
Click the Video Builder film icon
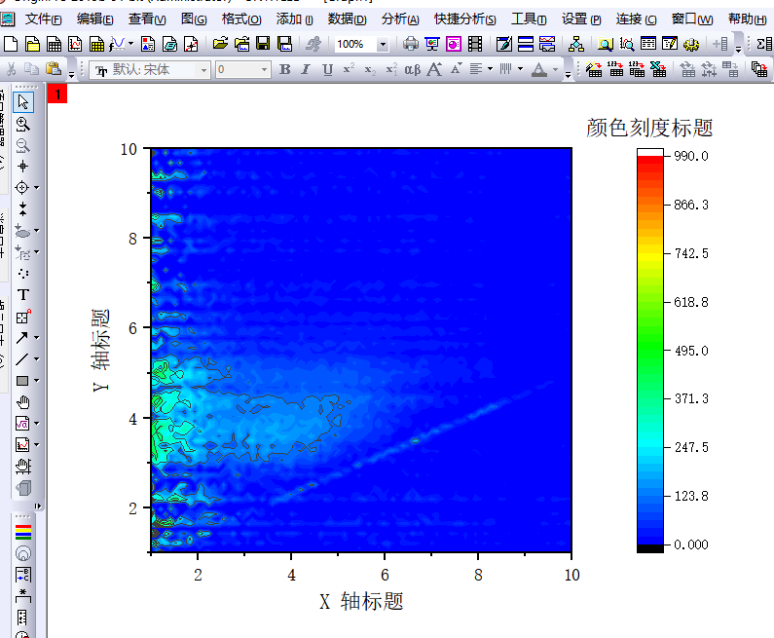point(475,44)
